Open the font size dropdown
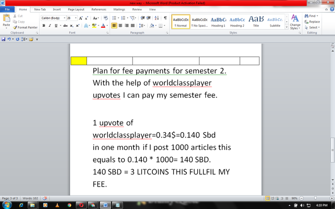Viewport: 335px width, 209px height. pyautogui.click(x=75, y=18)
